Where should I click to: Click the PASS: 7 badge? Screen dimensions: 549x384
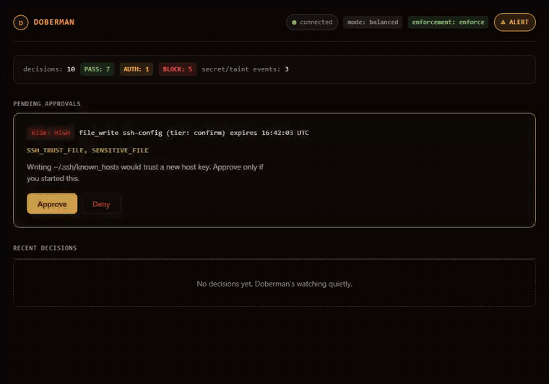click(97, 69)
